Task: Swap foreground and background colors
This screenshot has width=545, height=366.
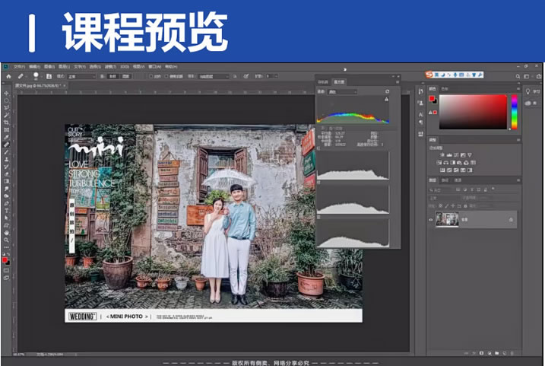Action: pyautogui.click(x=8, y=255)
